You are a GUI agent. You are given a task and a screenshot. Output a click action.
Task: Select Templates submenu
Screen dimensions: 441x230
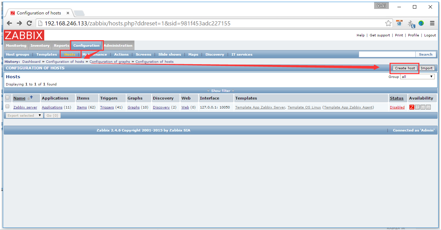(x=47, y=55)
